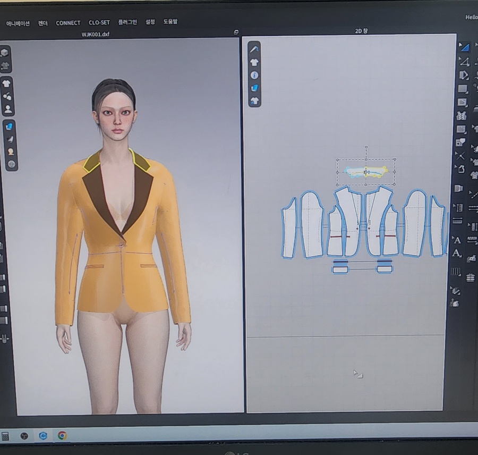The image size is (478, 455).
Task: Open the 설정 (Settings) menu
Action: pyautogui.click(x=150, y=22)
